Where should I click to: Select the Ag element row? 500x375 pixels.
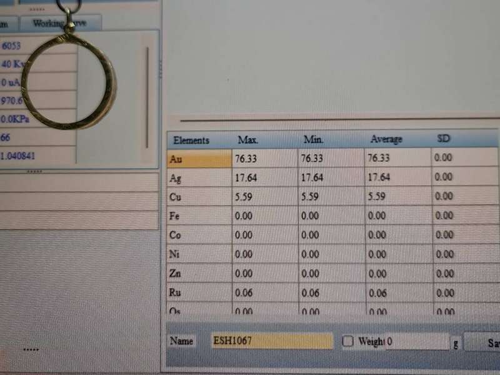[199, 179]
